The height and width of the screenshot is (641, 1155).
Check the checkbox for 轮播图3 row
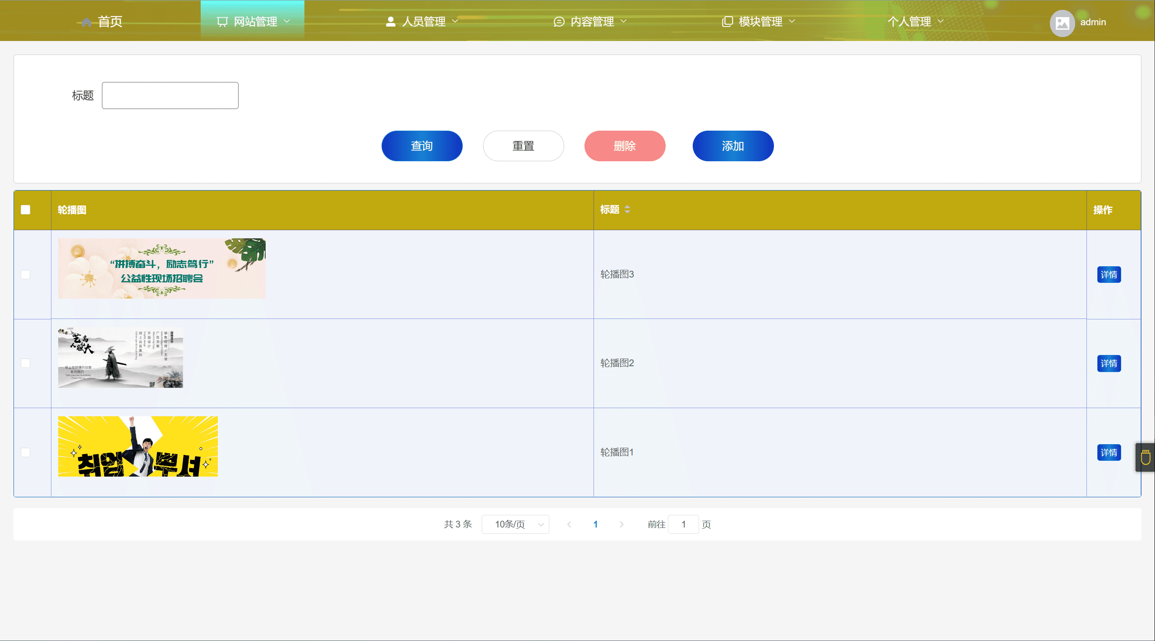click(x=26, y=274)
